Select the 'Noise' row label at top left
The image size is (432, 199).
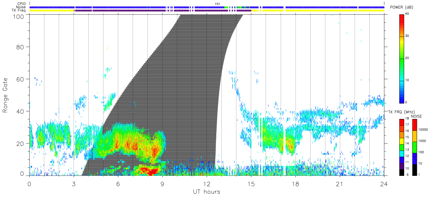point(21,7)
